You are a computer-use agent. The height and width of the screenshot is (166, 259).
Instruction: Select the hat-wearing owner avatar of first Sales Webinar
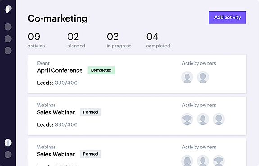[187, 119]
